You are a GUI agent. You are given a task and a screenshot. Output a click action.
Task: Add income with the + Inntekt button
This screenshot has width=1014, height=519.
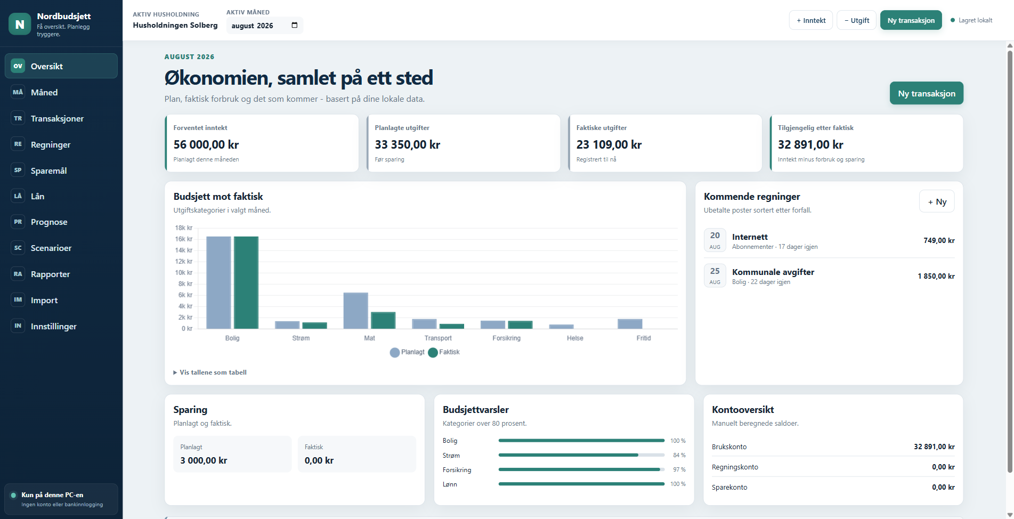click(x=811, y=20)
